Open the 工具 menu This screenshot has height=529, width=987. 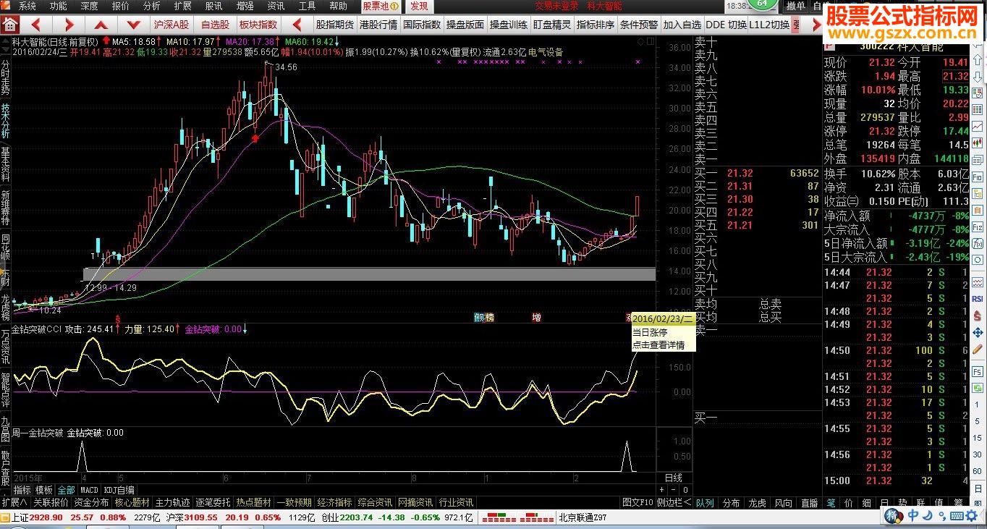pos(307,6)
